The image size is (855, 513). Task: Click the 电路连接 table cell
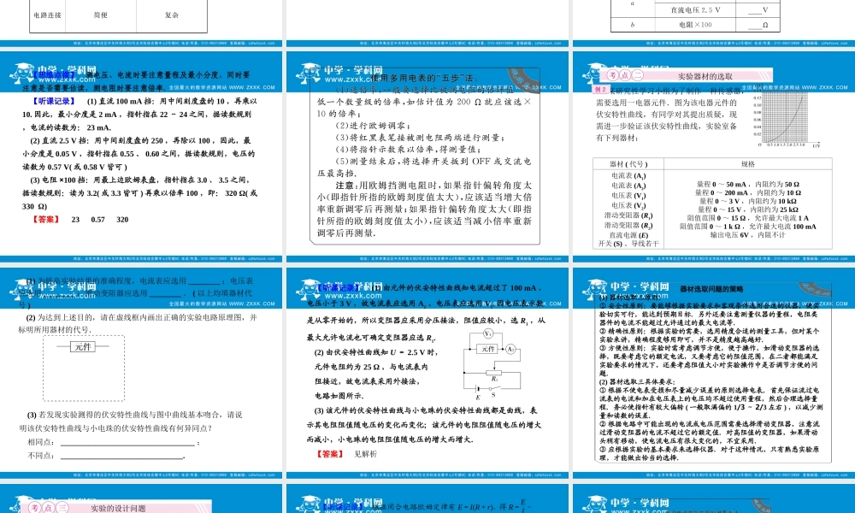[x=47, y=15]
